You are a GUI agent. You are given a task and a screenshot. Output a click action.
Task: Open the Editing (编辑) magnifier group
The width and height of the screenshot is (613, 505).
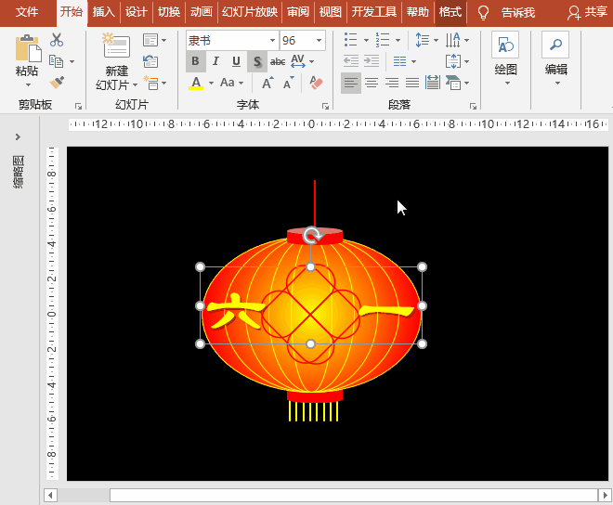555,58
